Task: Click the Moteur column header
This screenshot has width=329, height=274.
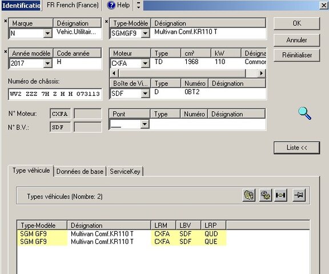Action: point(130,53)
